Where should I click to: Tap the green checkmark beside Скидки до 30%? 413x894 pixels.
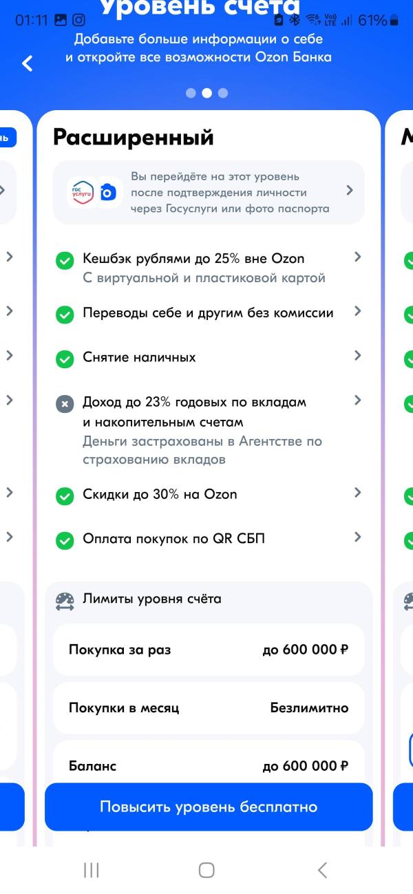point(65,496)
